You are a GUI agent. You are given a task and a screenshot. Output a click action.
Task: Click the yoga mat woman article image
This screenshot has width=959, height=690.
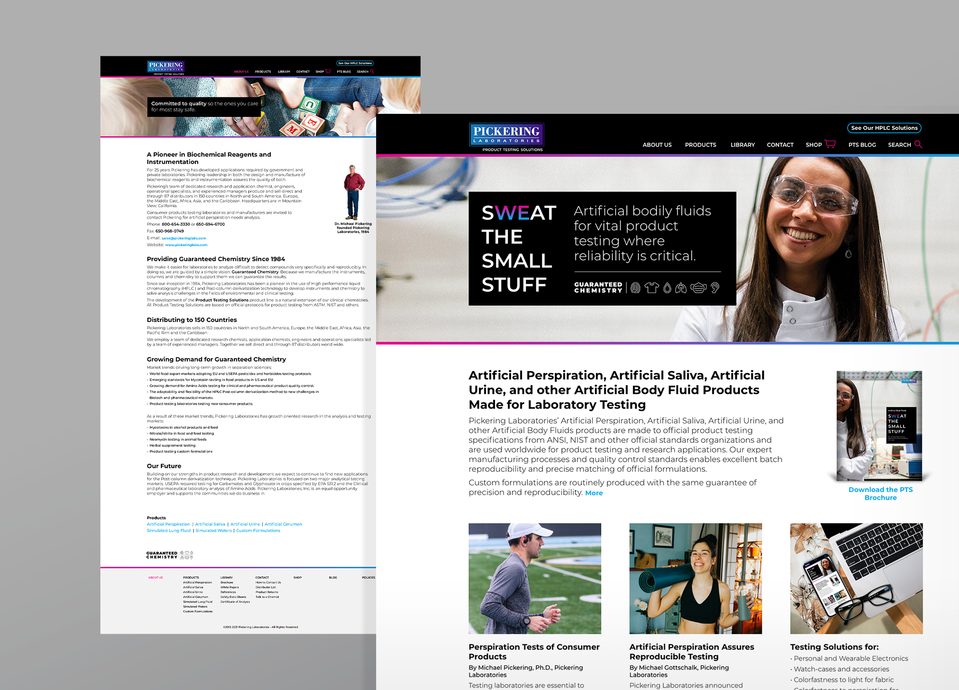[695, 578]
